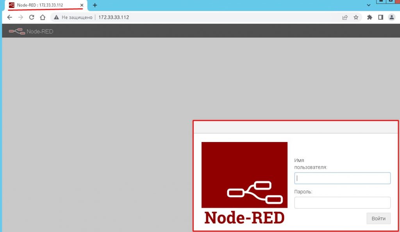Click the Node-RED logo in header
This screenshot has height=232, width=400.
click(x=31, y=31)
